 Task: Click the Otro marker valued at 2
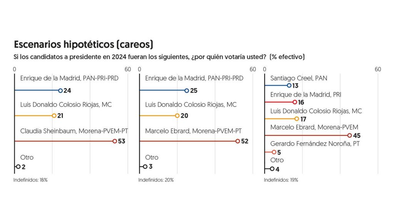18,167
